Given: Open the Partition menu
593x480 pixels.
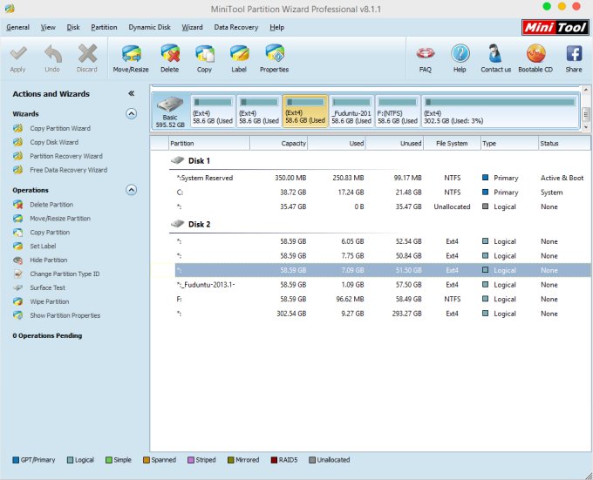Looking at the screenshot, I should pos(104,27).
